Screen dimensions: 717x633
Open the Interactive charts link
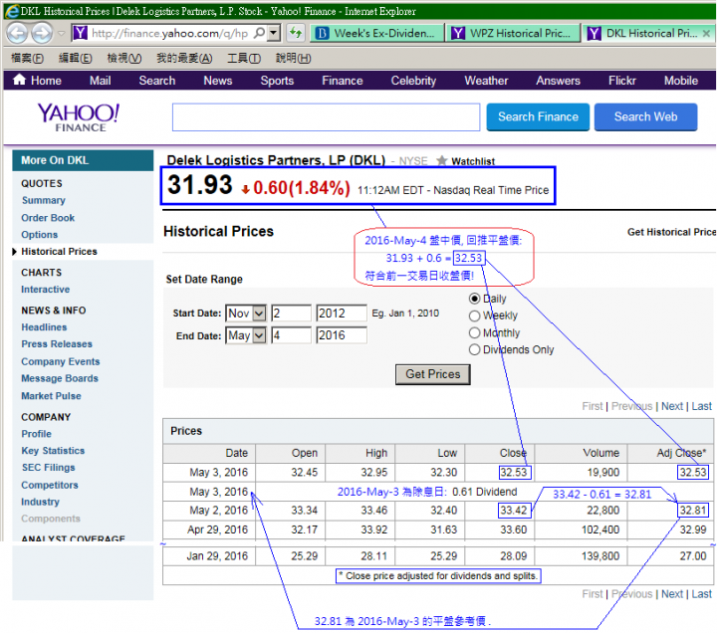pos(45,290)
